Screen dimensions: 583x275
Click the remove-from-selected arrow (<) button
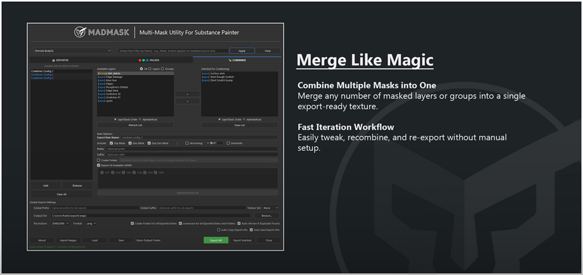[187, 101]
